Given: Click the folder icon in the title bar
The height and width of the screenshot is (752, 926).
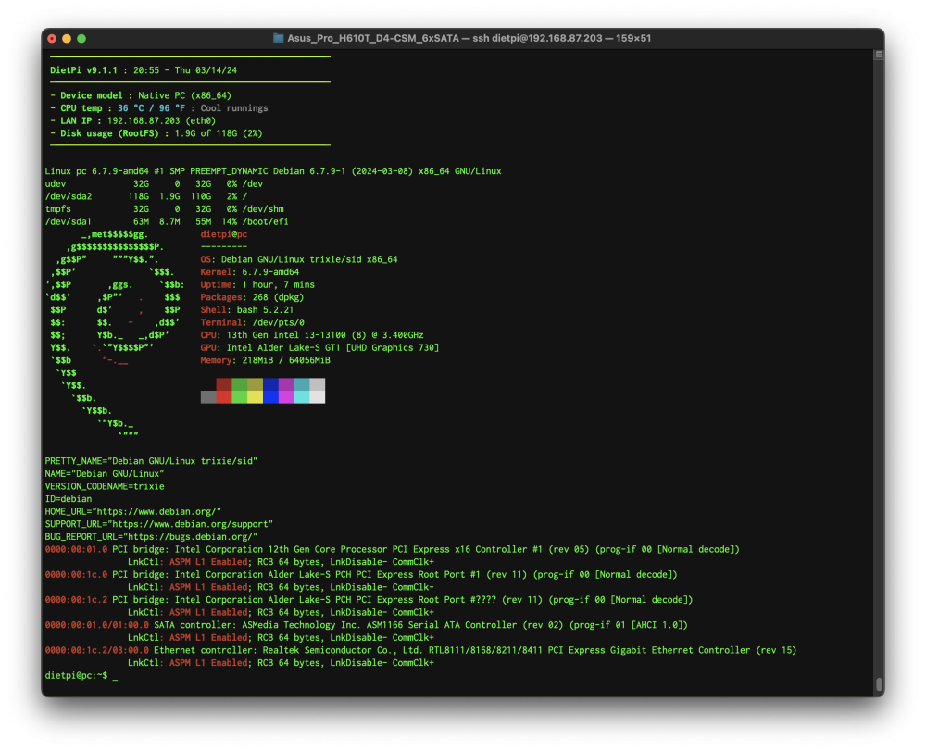Looking at the screenshot, I should click(x=278, y=38).
